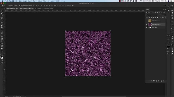174x97 pixels.
Task: Open the share icon at top right
Action: 172,6
